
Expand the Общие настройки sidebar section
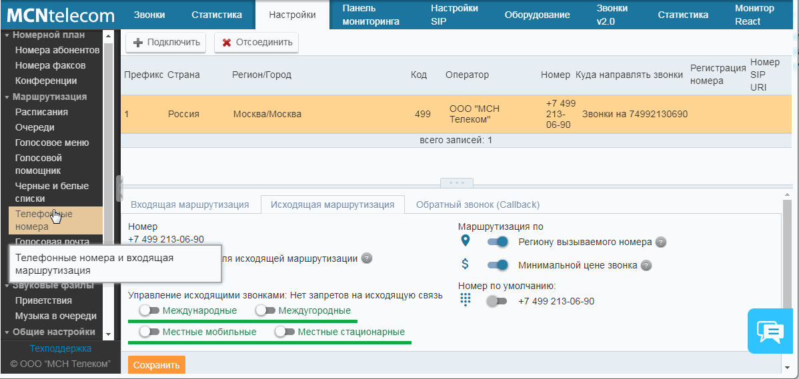[x=7, y=332]
